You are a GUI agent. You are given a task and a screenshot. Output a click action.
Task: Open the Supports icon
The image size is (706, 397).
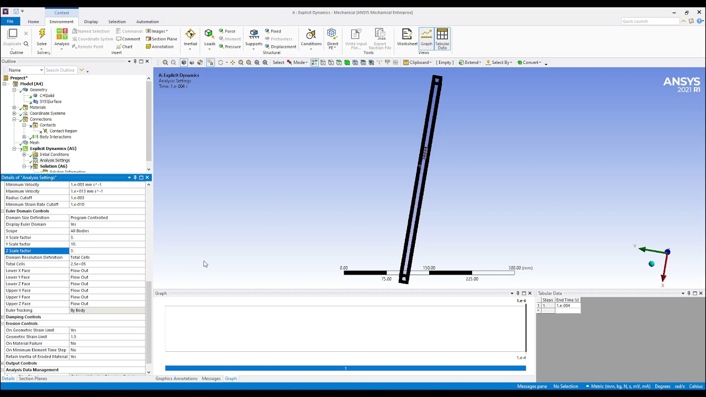254,34
